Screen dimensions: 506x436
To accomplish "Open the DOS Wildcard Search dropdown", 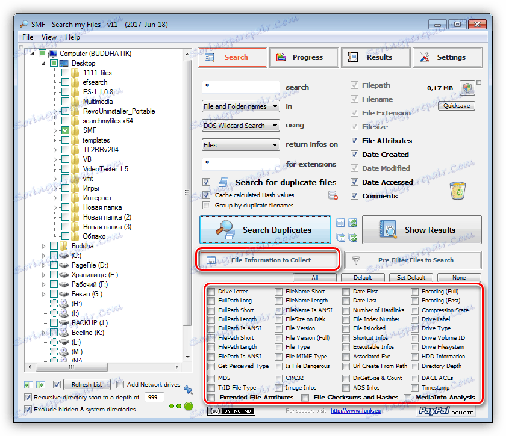I will pyautogui.click(x=241, y=126).
